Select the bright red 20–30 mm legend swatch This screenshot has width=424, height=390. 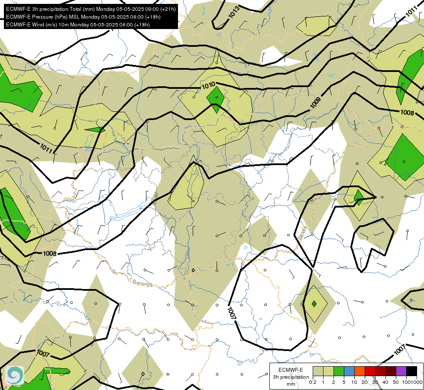370,371
